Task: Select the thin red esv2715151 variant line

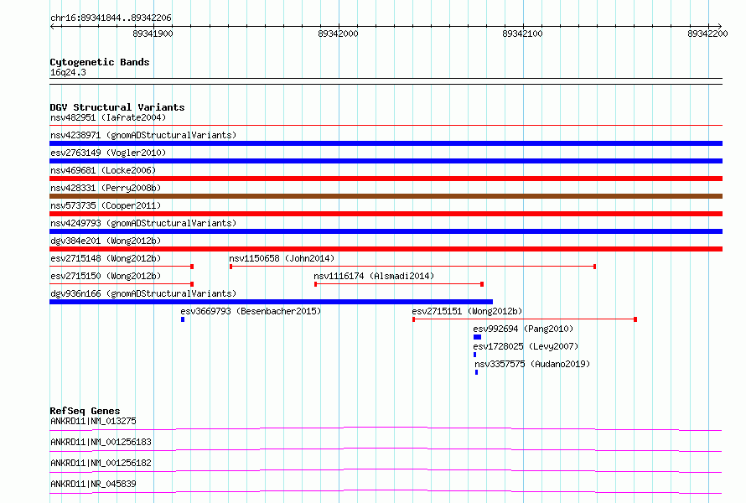Action: tap(525, 319)
